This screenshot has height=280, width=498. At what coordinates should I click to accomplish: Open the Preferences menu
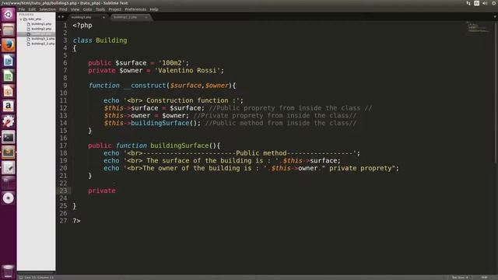pyautogui.click(x=135, y=9)
